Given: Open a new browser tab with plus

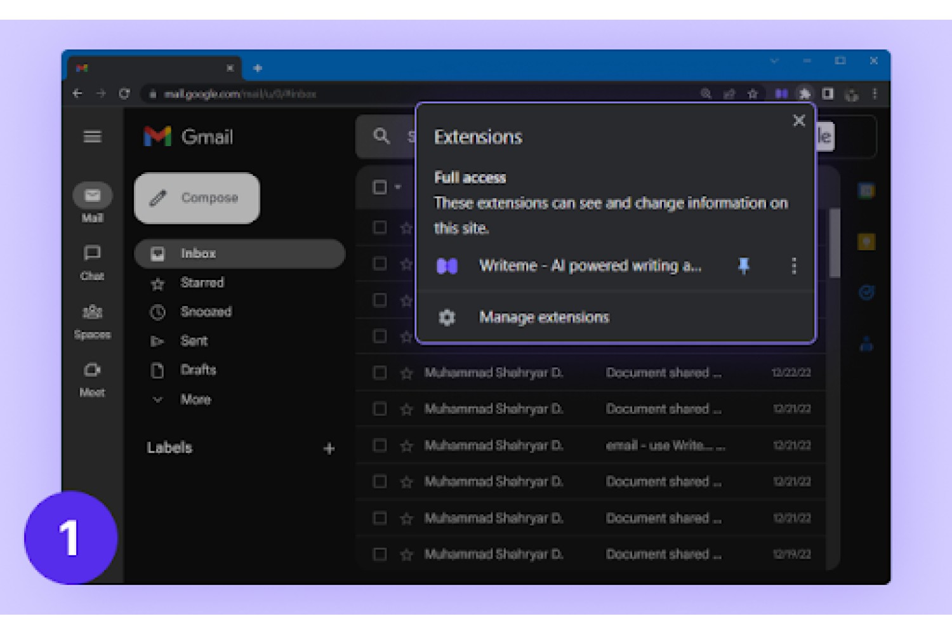Looking at the screenshot, I should tap(258, 68).
